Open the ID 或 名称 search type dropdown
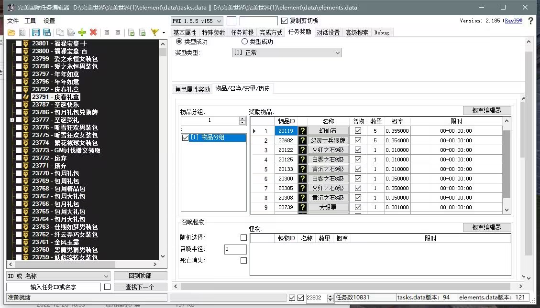Viewport: 540px width, 308px height. (x=106, y=276)
